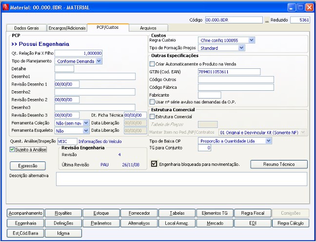The height and width of the screenshot is (242, 316).
Task: Toggle the Sujeito à Análise checkbox
Action: pos(13,150)
